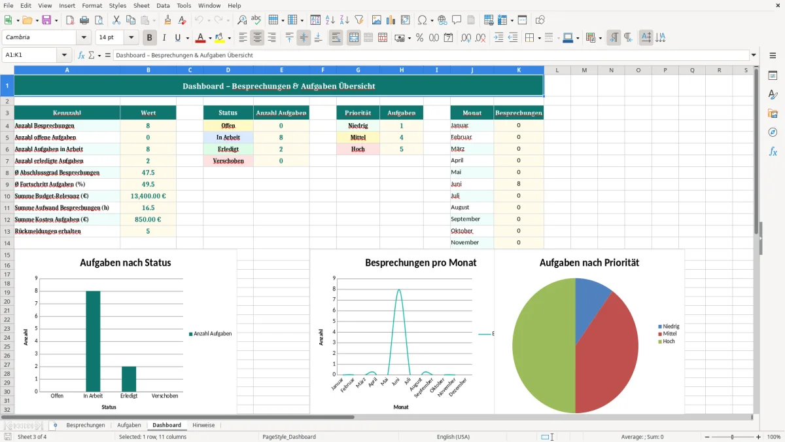785x442 pixels.
Task: Format as date icon
Action: point(448,38)
